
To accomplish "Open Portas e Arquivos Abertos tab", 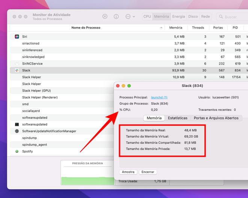I will click(x=216, y=118).
